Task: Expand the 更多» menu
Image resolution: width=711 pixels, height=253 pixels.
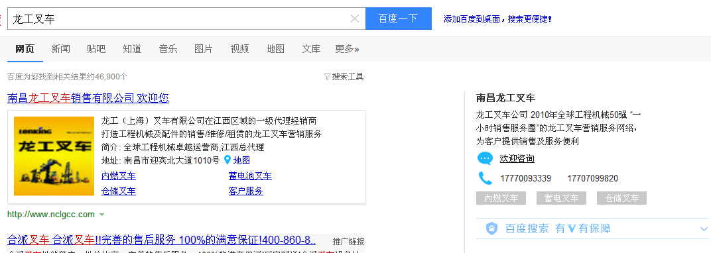Action: [347, 49]
